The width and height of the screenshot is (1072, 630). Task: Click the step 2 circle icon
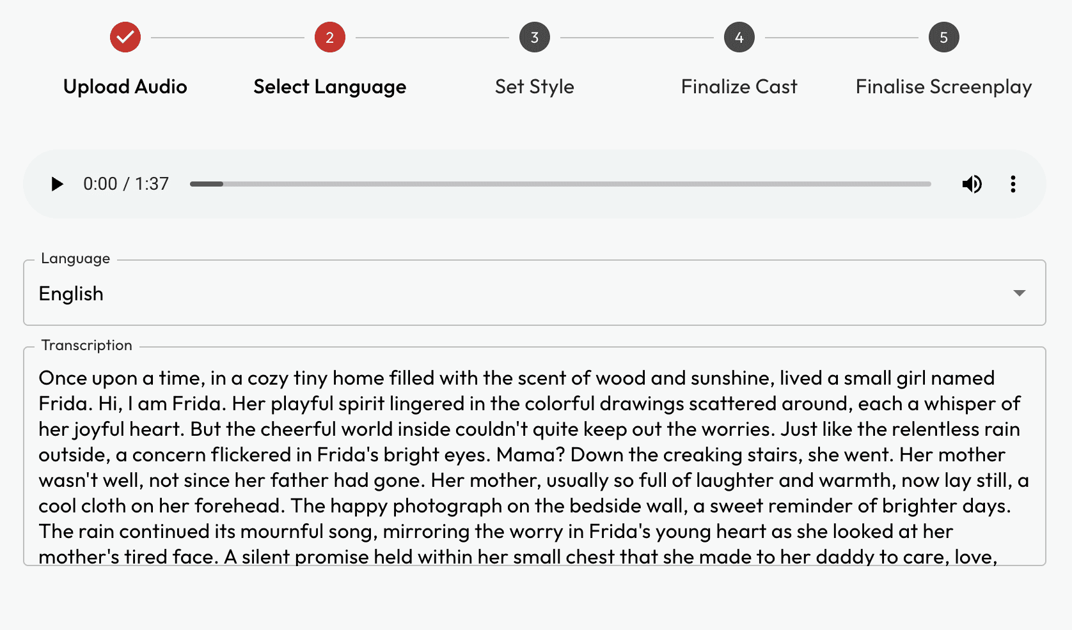[330, 37]
